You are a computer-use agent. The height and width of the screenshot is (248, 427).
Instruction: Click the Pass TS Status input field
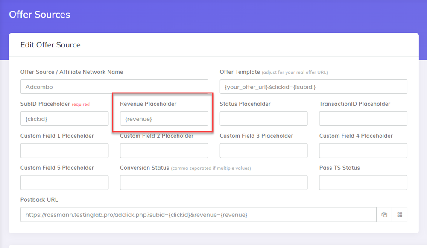[x=363, y=182]
